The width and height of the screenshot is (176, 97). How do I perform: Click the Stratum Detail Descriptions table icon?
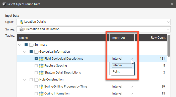(41, 73)
